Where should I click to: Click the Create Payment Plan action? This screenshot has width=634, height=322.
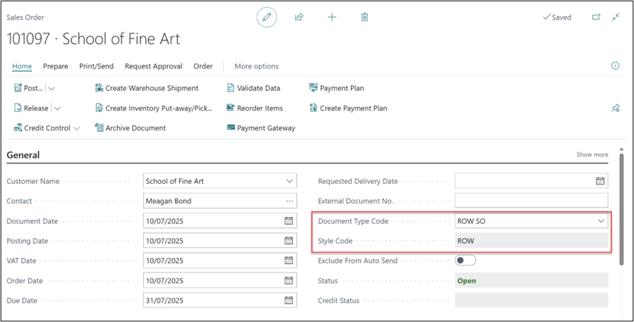tap(348, 108)
